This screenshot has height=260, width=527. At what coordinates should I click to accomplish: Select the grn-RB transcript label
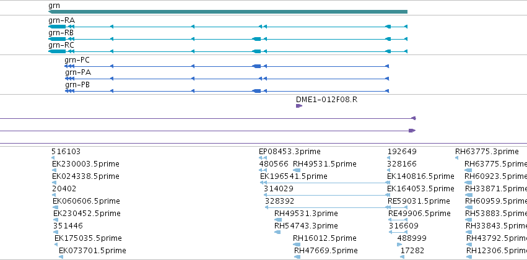(x=61, y=33)
